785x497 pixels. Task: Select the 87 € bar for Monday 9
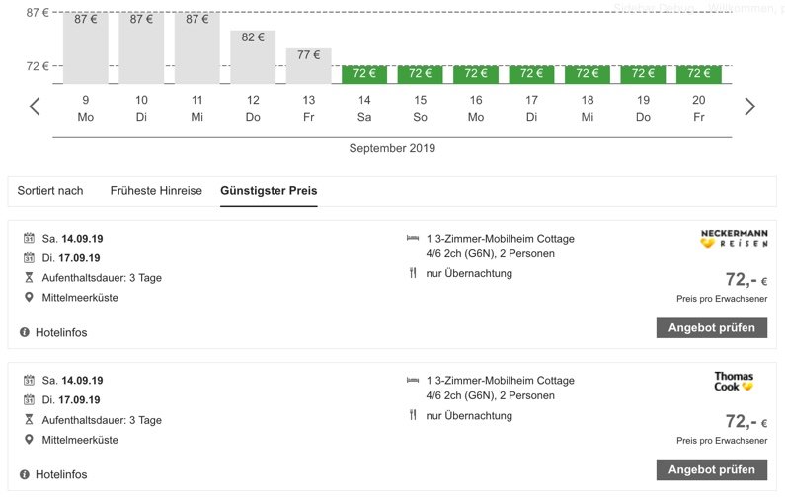pos(86,47)
